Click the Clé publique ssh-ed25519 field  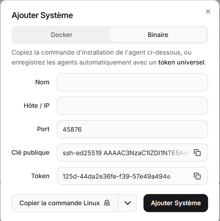(x=126, y=153)
